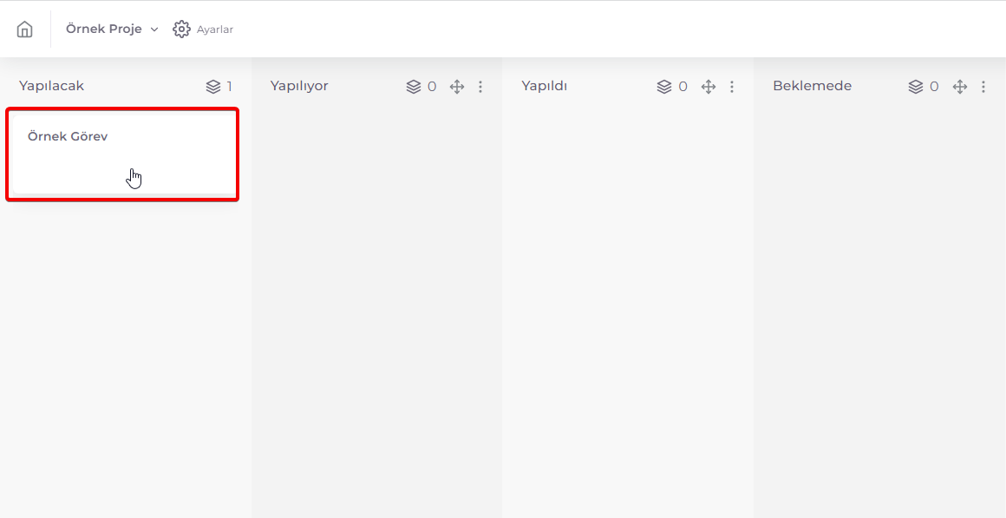The height and width of the screenshot is (518, 1006).
Task: Click the Beklemede column header text
Action: [x=813, y=86]
